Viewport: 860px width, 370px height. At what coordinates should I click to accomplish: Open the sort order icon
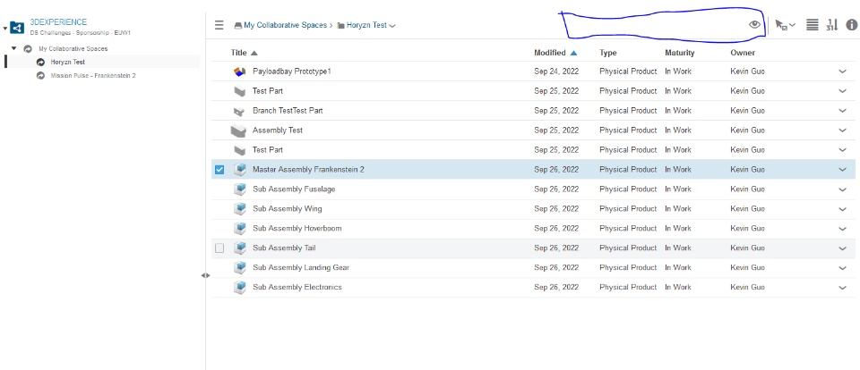pos(831,25)
